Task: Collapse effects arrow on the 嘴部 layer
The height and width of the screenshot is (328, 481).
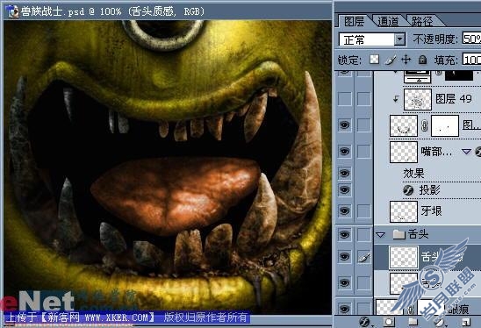Action: pos(466,151)
